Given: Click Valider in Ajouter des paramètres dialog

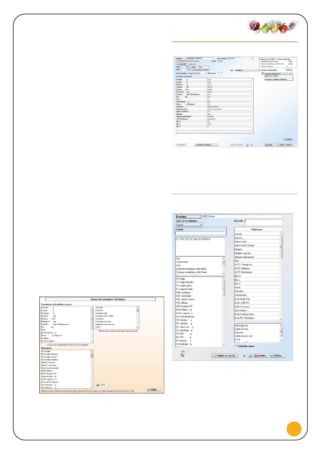Looking at the screenshot, I should tap(154, 390).
